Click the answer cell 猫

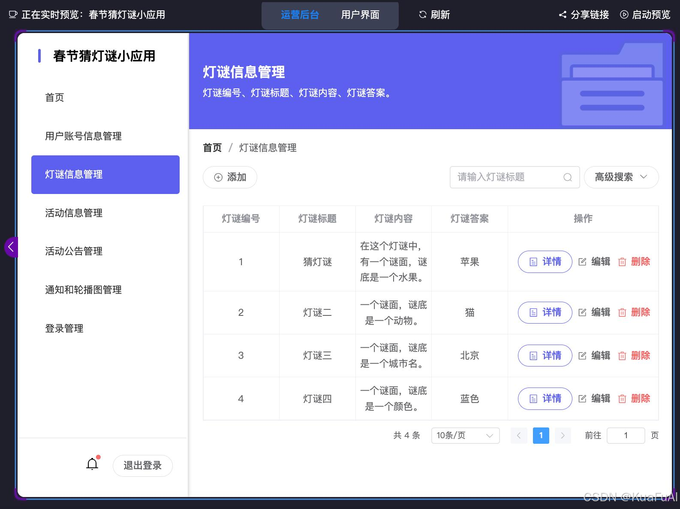[x=470, y=312]
